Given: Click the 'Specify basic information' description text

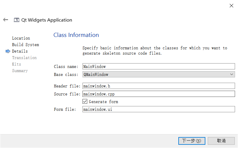Looking at the screenshot, I should click(x=155, y=51).
